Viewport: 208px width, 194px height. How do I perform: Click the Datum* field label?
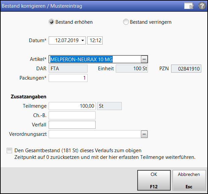[x=38, y=40]
